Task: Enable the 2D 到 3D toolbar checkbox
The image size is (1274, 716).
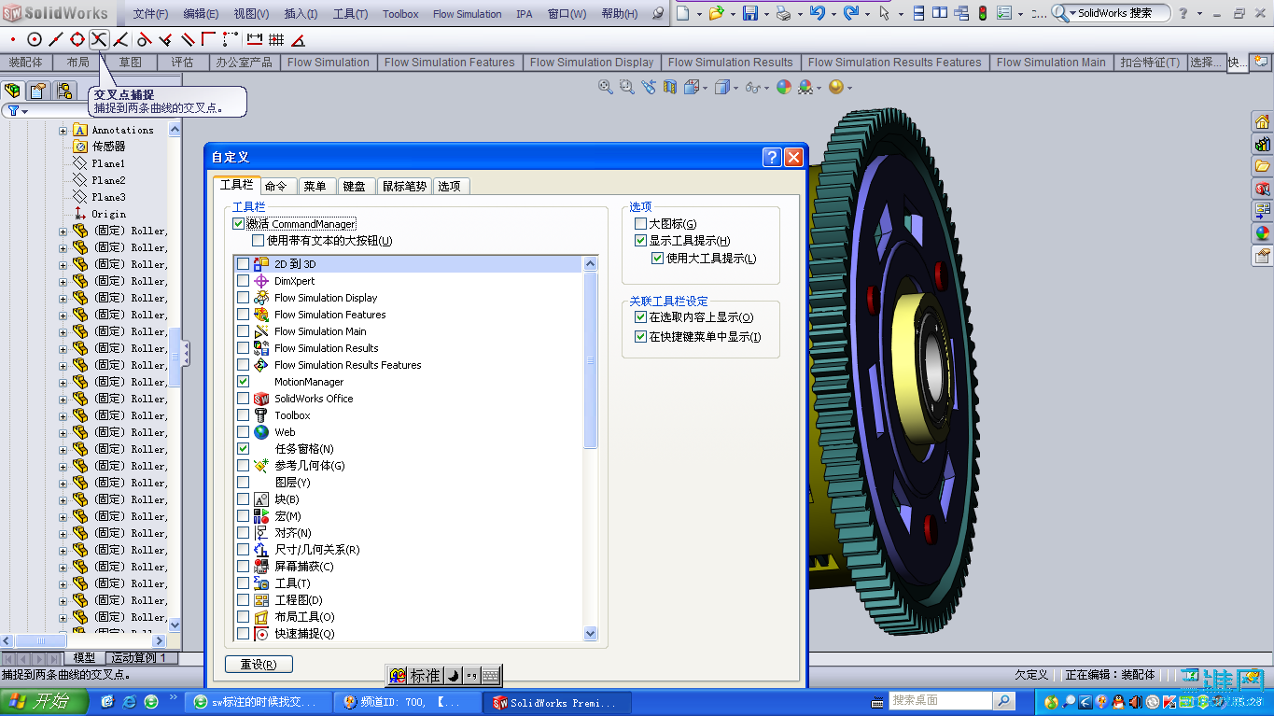Action: pyautogui.click(x=244, y=264)
